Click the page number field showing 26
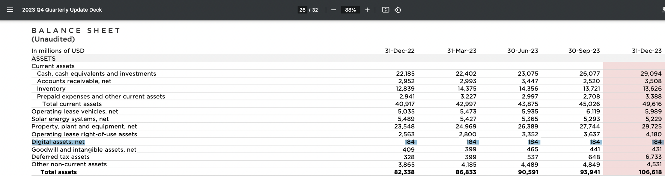Screen dimensions: 665x176 [302, 10]
